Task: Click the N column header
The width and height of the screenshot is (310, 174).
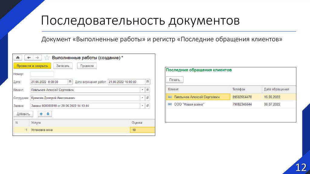Action: pos(21,123)
